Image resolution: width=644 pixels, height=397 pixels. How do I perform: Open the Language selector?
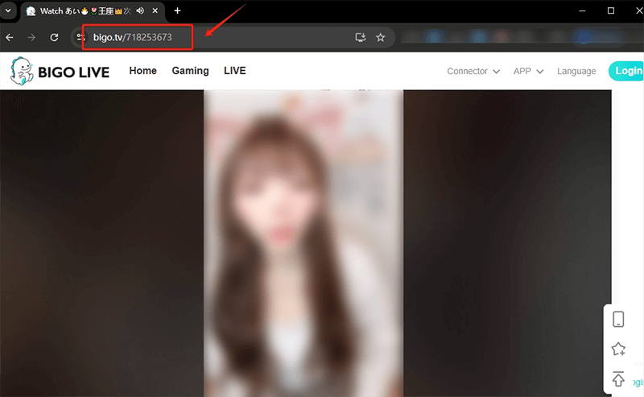tap(576, 71)
